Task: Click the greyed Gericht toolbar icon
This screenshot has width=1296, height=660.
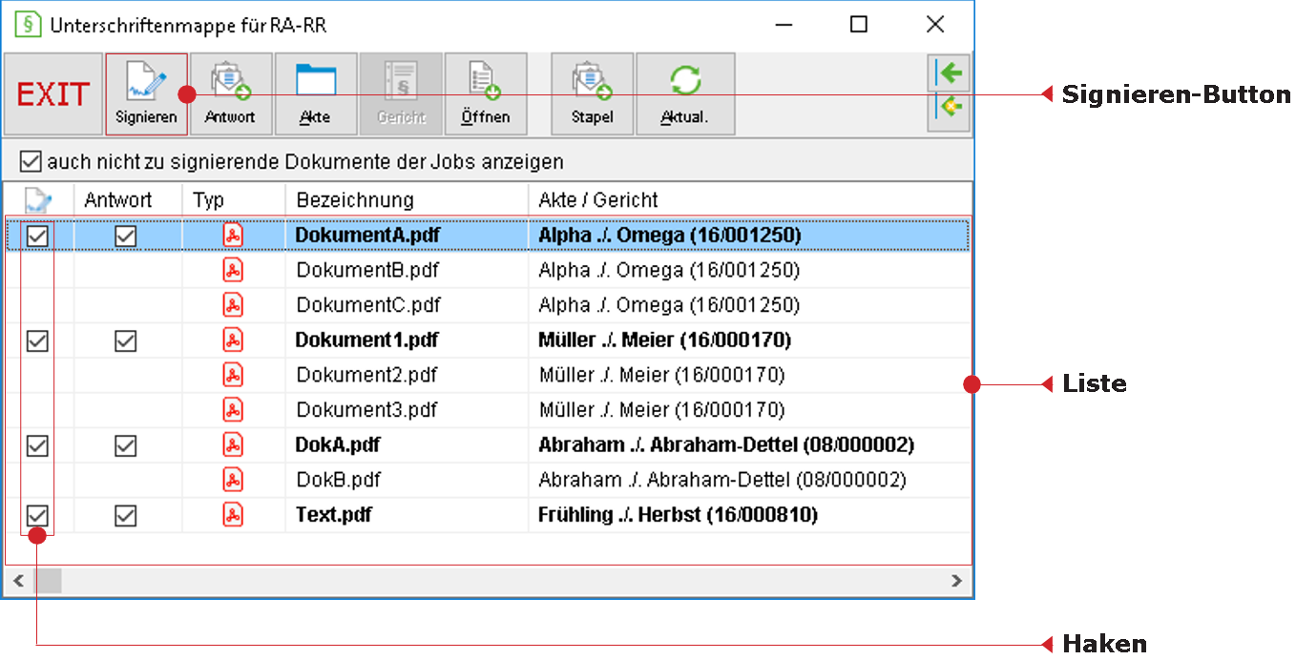Action: 401,94
